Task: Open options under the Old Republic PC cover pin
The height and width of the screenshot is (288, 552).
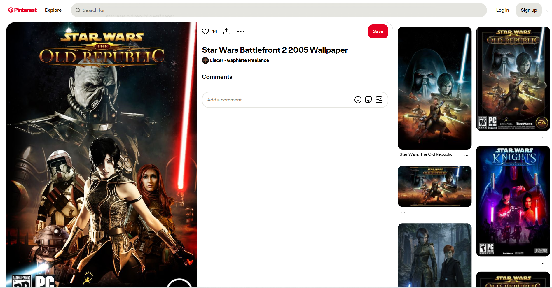Action: [542, 138]
